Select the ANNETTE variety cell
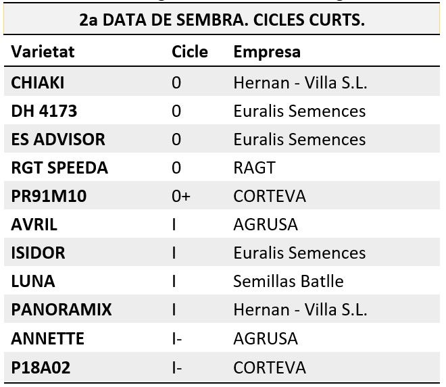Screen dimensions: 446x387 [47, 338]
